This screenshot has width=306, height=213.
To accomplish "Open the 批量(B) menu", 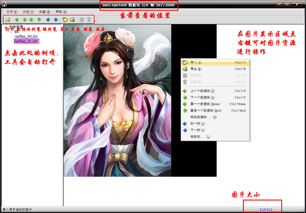I will (x=45, y=12).
